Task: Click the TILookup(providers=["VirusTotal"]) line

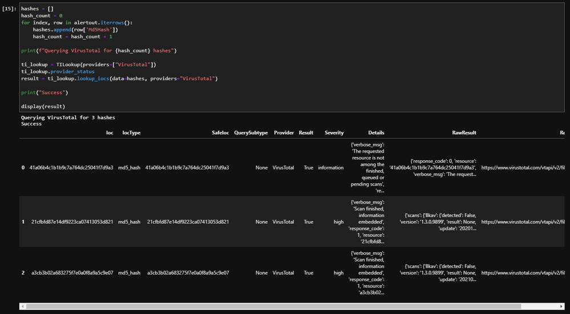Action: point(88,65)
